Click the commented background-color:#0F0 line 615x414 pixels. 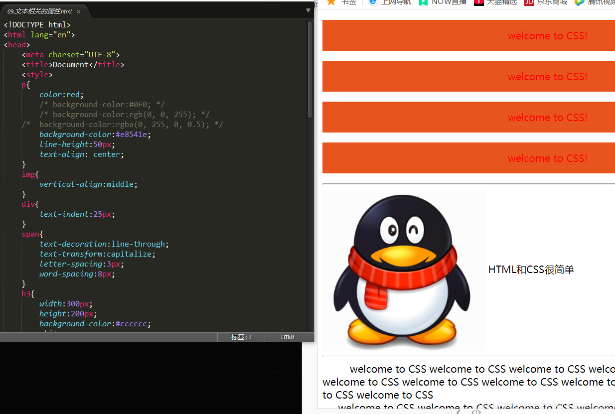(x=102, y=105)
